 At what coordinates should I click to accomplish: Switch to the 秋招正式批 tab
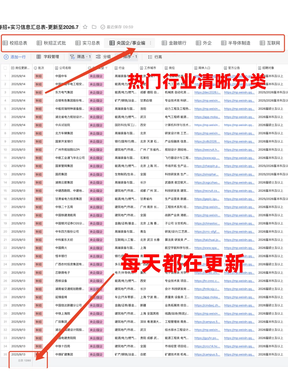[51, 43]
